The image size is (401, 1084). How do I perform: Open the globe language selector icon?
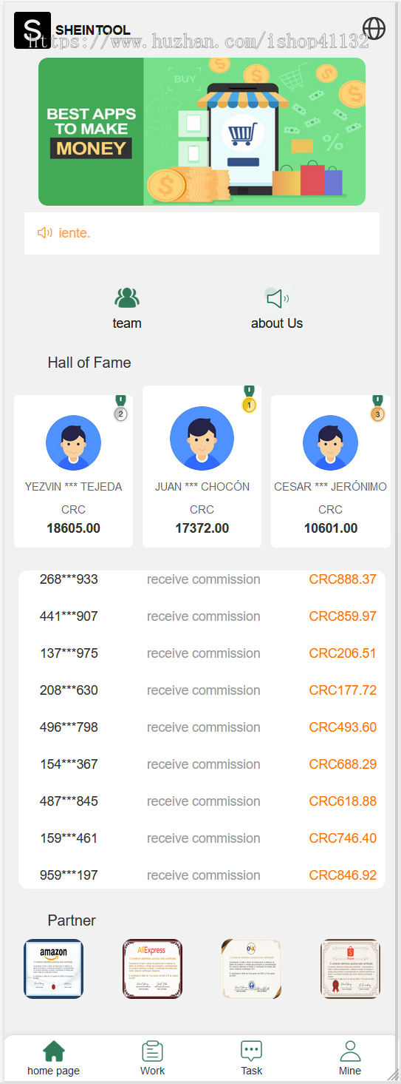pos(374,28)
